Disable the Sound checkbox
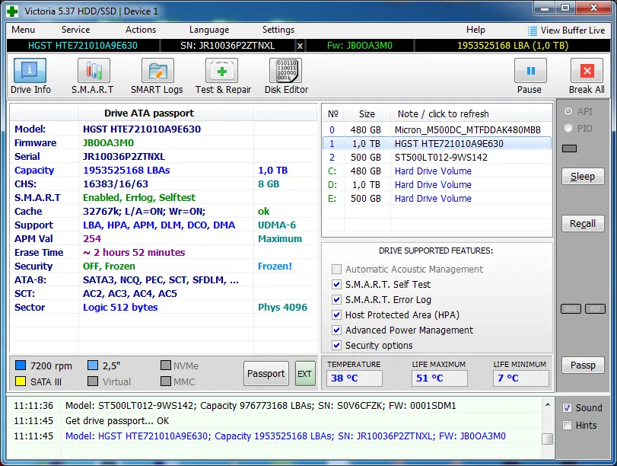 (567, 407)
